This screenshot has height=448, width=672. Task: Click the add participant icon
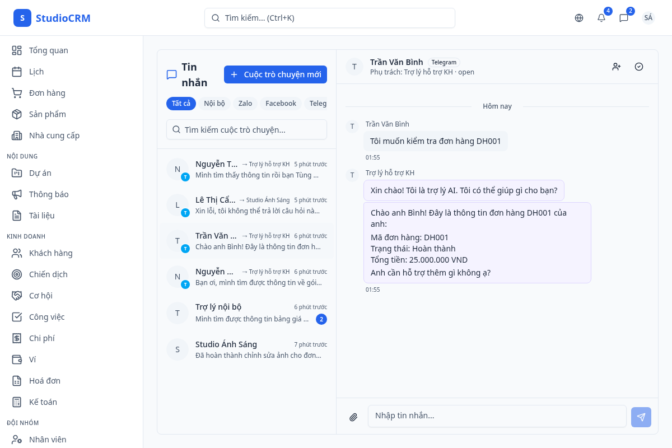pyautogui.click(x=617, y=67)
